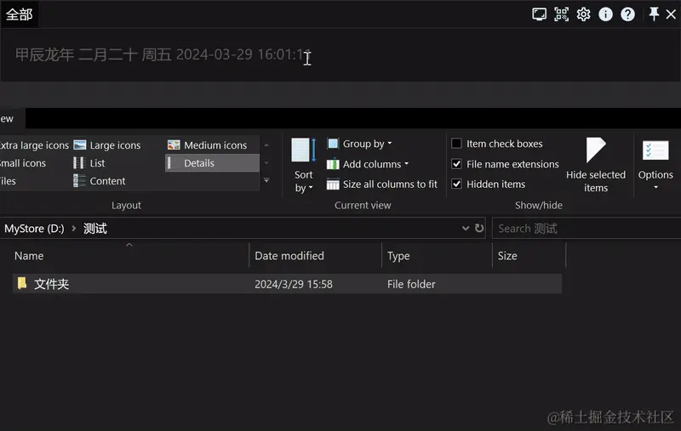681x431 pixels.
Task: Open the Options button
Action: click(655, 165)
